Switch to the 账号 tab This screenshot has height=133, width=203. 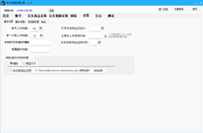[x=18, y=16]
